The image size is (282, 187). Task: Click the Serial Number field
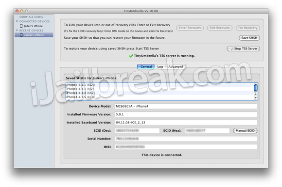tap(186, 139)
